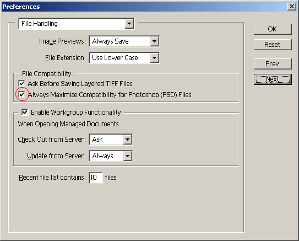Click the OK button
This screenshot has width=299, height=241.
point(273,29)
